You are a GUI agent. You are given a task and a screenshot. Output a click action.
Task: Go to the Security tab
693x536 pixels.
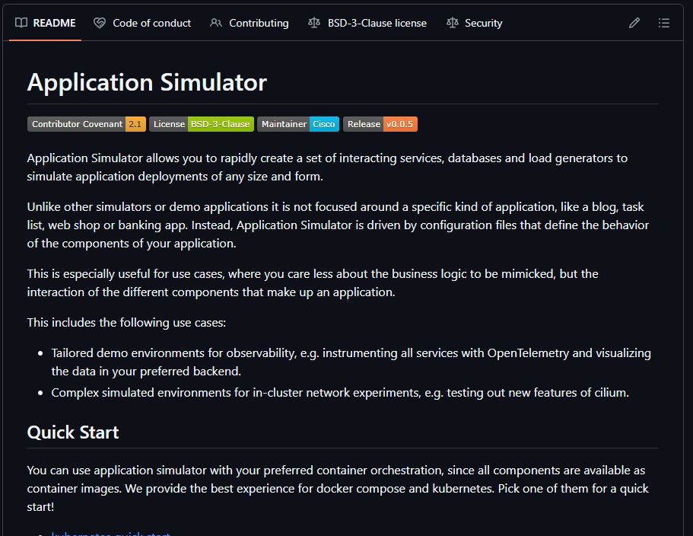(483, 23)
